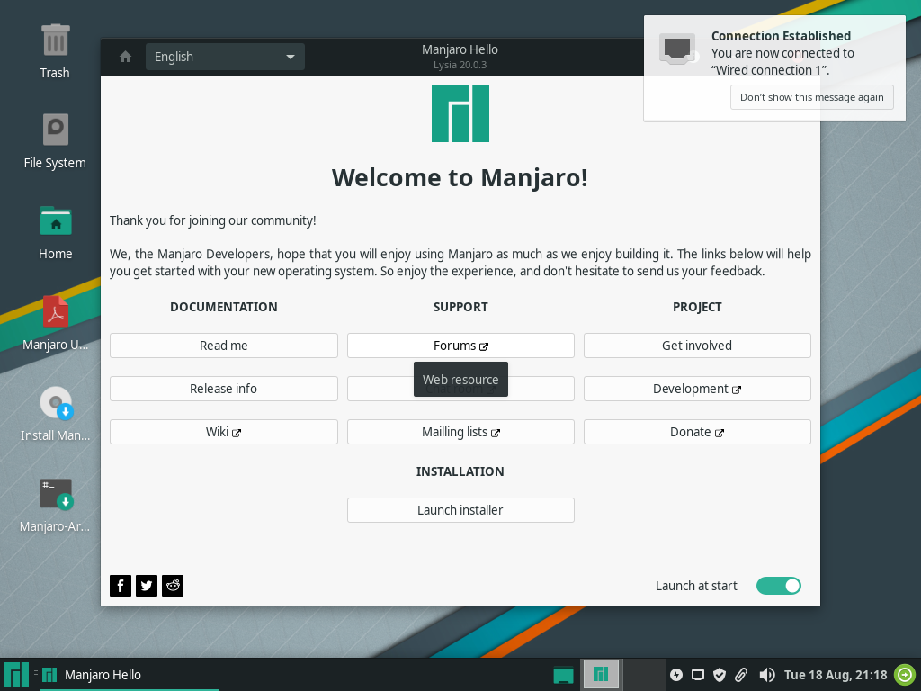Click the Lysia 20.0.3 version text
Screen dimensions: 921x691
click(x=460, y=65)
